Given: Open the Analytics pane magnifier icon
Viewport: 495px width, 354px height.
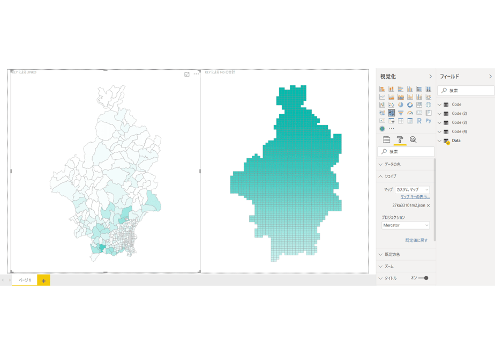Looking at the screenshot, I should (x=413, y=139).
